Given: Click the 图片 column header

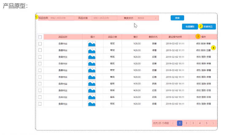Looking at the screenshot, I should pyautogui.click(x=93, y=37).
